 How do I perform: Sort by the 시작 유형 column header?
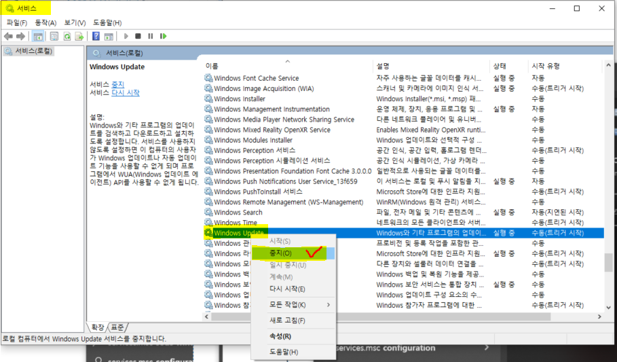click(564, 66)
